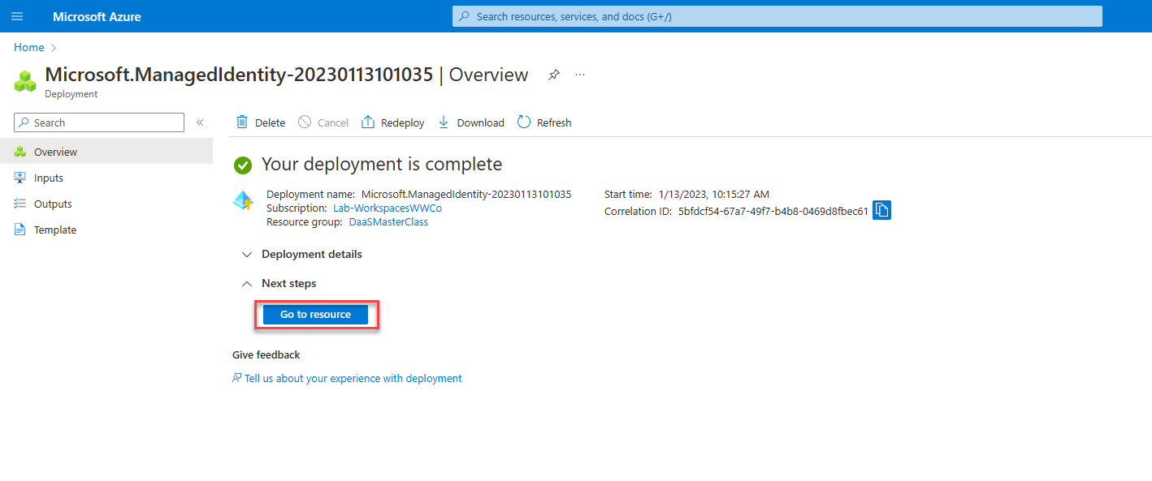1152x481 pixels.
Task: Open the Azure portal hamburger menu
Action: click(17, 16)
